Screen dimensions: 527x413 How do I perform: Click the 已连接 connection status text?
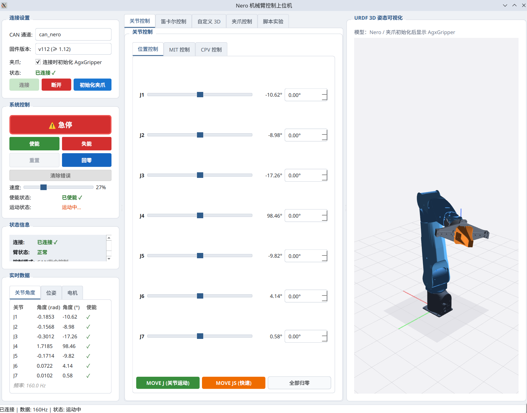click(x=45, y=73)
